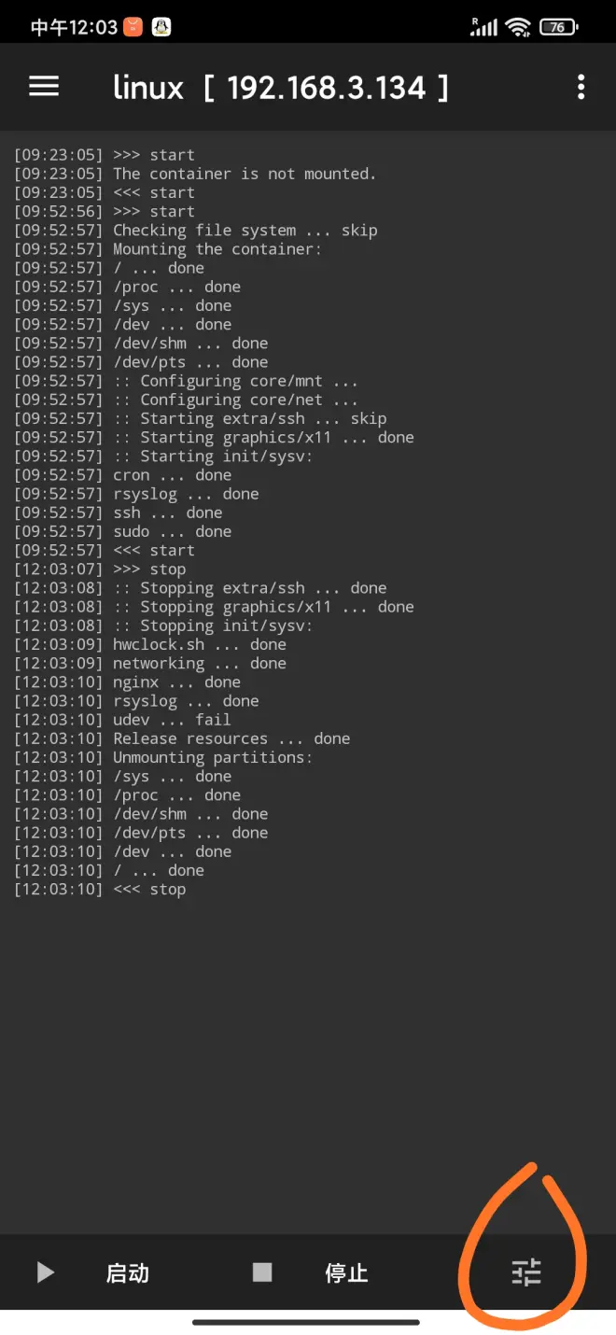Tap the 中午12:03 clock in status bar

74,27
